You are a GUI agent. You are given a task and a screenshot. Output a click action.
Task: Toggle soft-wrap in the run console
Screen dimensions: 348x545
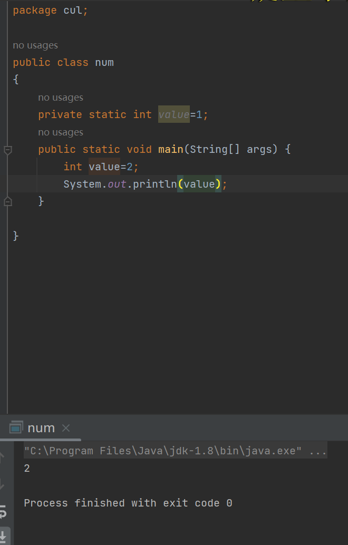pyautogui.click(x=3, y=512)
